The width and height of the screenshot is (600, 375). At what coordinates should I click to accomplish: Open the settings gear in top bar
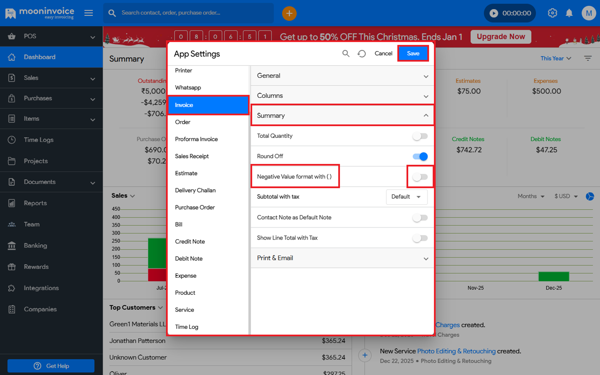pos(552,13)
